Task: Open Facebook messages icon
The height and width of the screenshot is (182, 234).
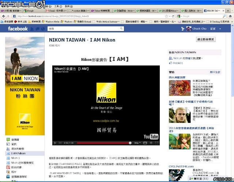Action: coord(37,29)
